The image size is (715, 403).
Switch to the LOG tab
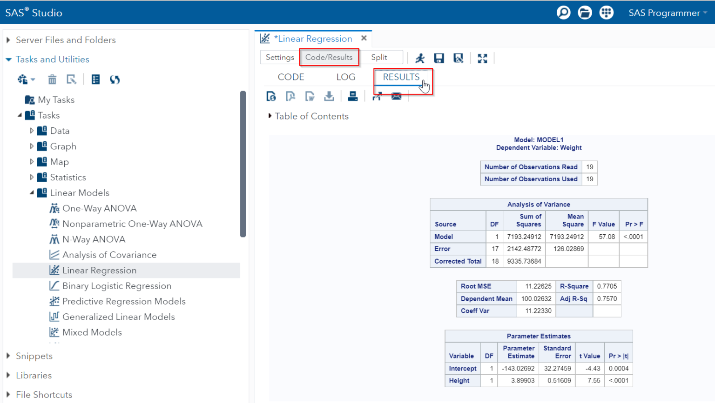point(345,77)
